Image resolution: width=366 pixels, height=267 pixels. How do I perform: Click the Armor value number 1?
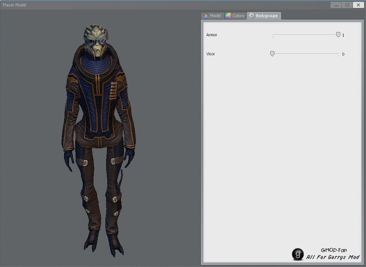pos(343,35)
